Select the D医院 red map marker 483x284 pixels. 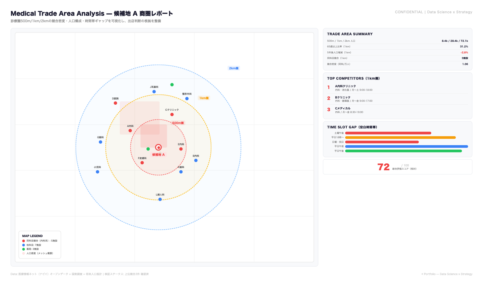pos(115,103)
